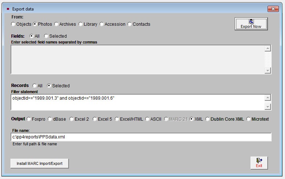This screenshot has height=179, width=285.
Task: Click the Exit door icon button
Action: tap(259, 163)
